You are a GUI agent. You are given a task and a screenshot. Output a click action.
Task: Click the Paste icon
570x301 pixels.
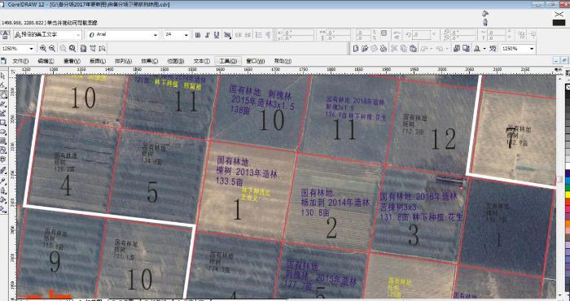coord(413,48)
